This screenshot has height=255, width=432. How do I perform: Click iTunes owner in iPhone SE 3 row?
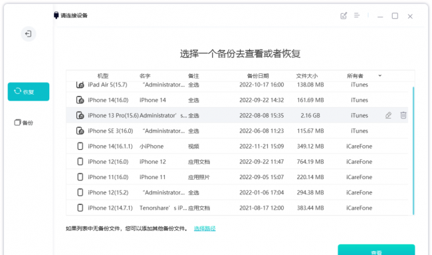(360, 130)
